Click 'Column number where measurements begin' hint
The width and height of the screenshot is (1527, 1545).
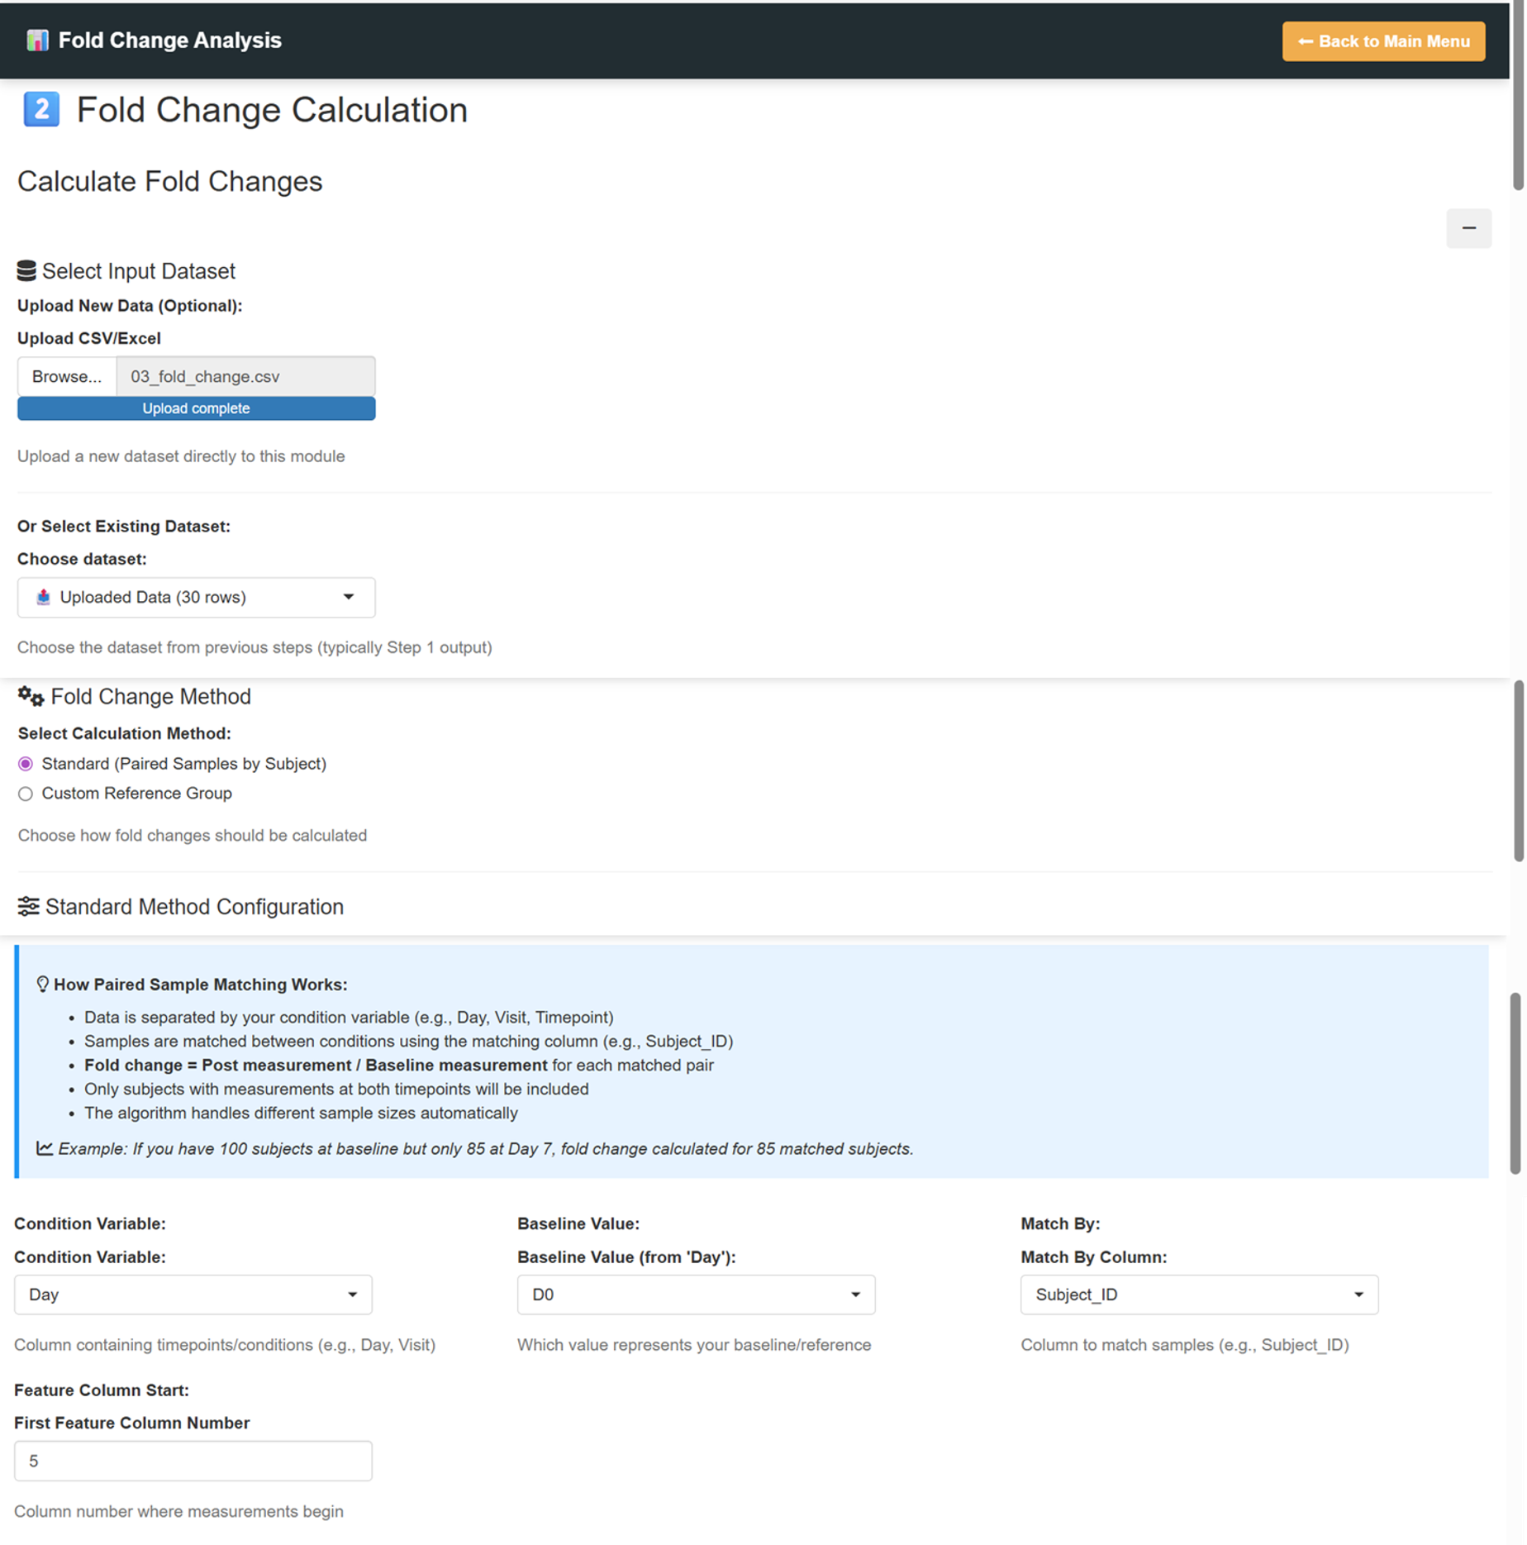[178, 1511]
